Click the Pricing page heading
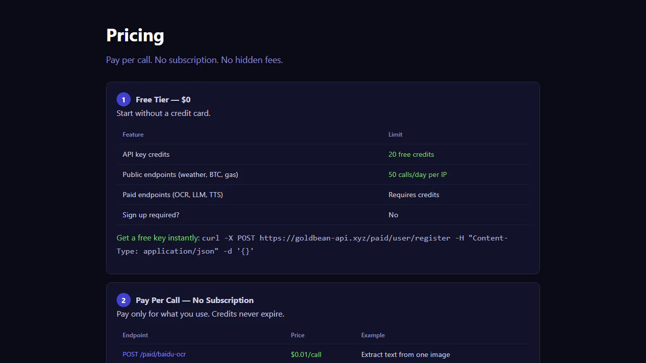Image resolution: width=646 pixels, height=363 pixels. (135, 35)
